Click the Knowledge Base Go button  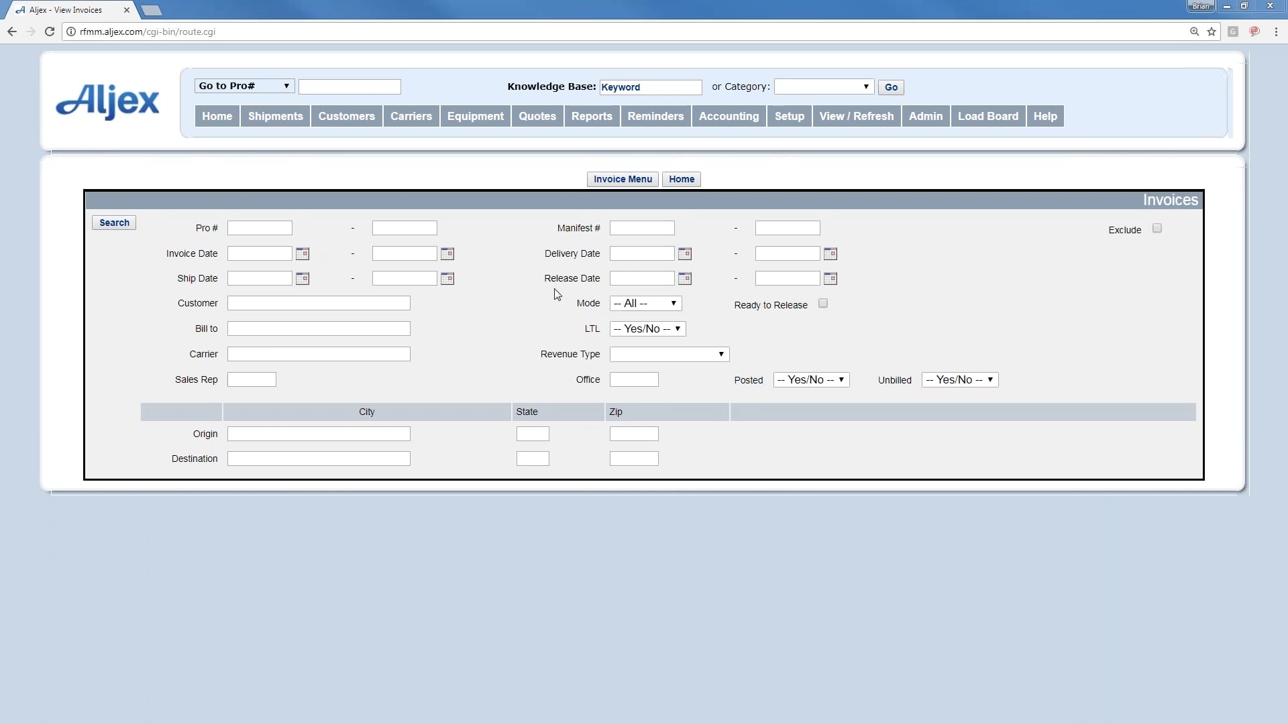(x=891, y=87)
